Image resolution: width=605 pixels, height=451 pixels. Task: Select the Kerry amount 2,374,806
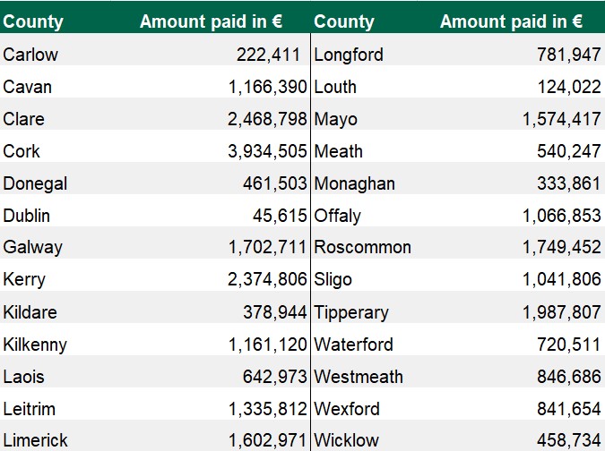click(267, 280)
